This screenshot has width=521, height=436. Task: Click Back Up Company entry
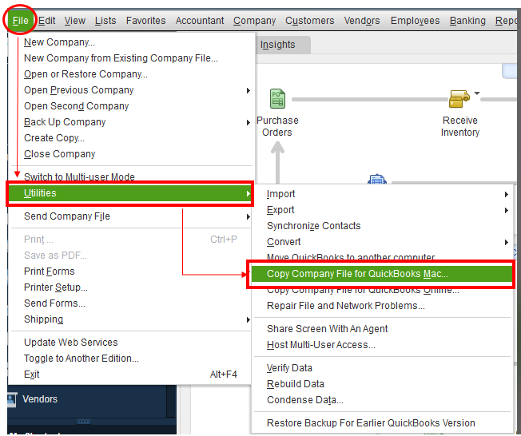pyautogui.click(x=65, y=122)
